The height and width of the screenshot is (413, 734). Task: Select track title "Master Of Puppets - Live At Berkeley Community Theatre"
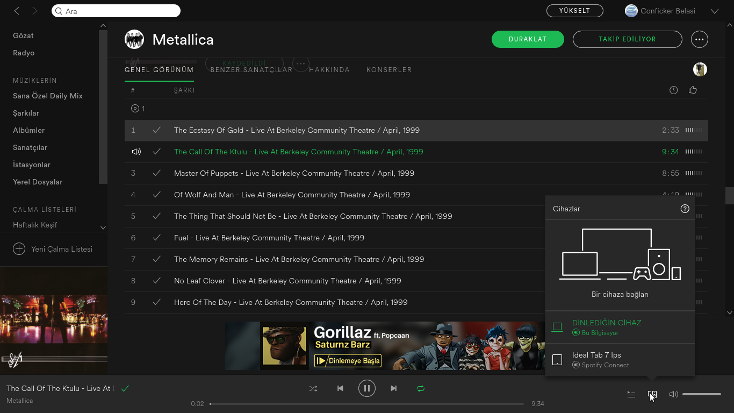pos(294,173)
